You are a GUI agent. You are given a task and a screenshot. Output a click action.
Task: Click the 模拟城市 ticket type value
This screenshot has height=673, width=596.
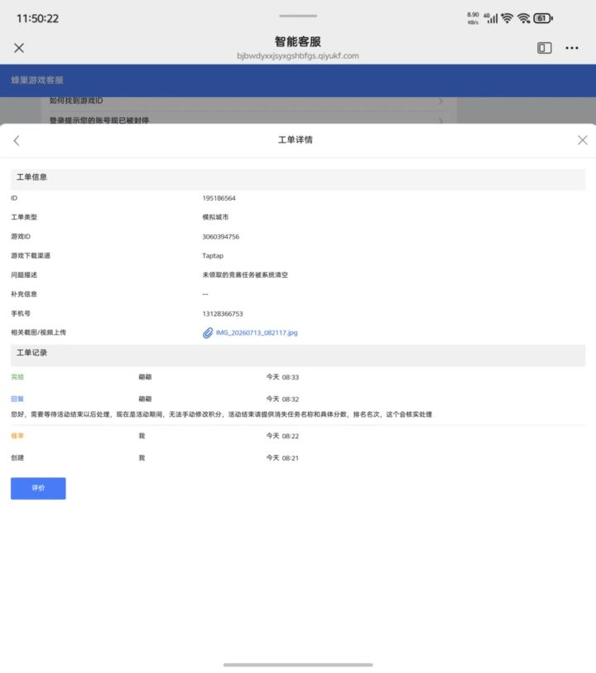[x=215, y=217]
